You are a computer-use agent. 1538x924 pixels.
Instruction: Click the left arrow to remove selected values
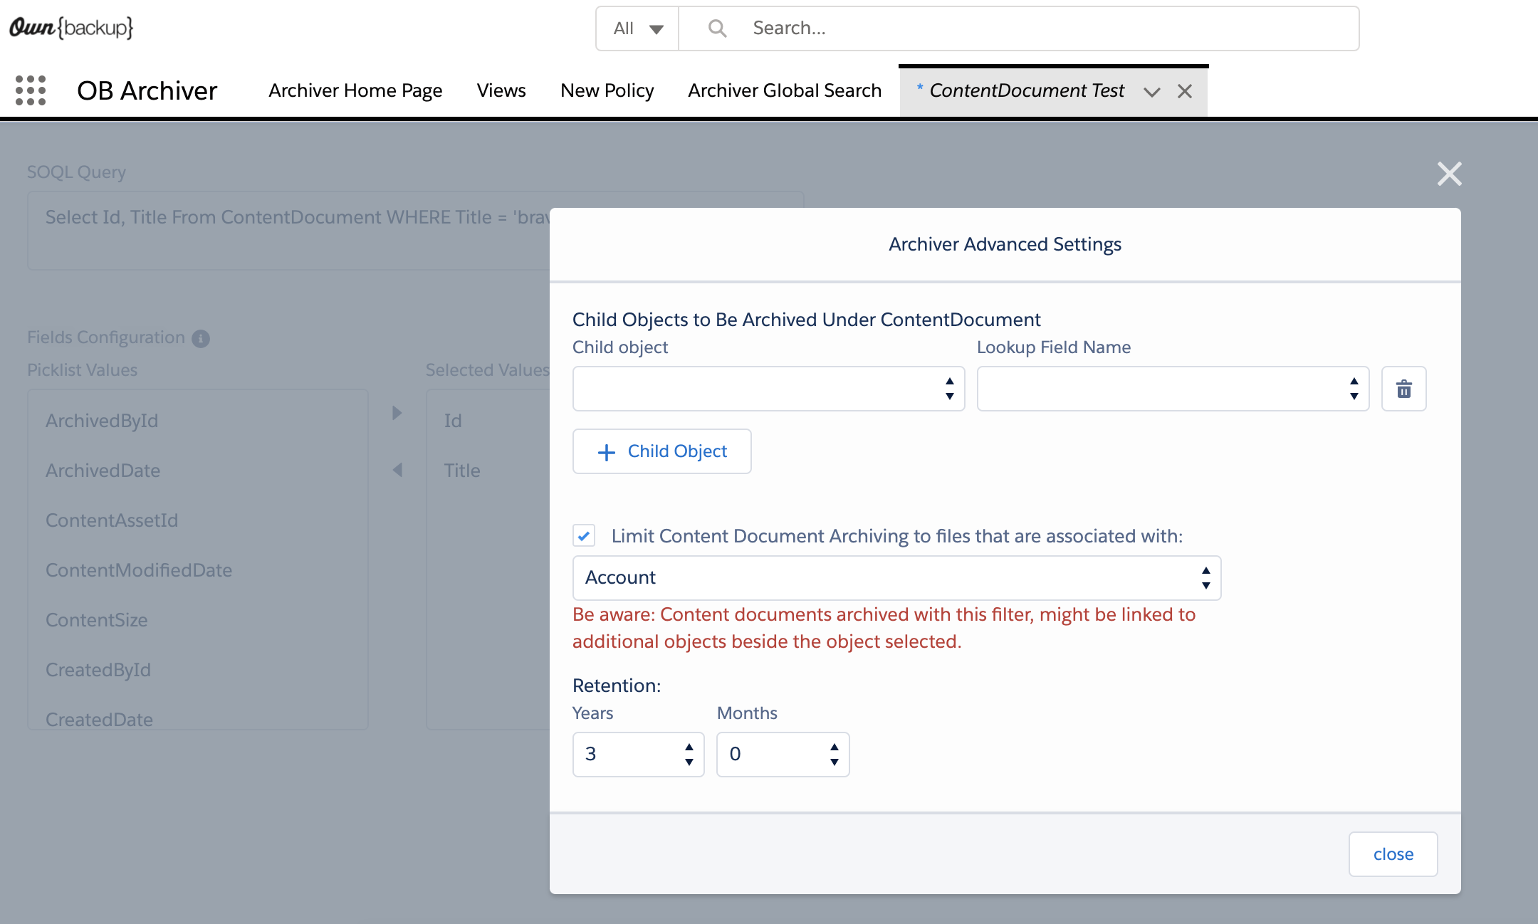pyautogui.click(x=397, y=470)
